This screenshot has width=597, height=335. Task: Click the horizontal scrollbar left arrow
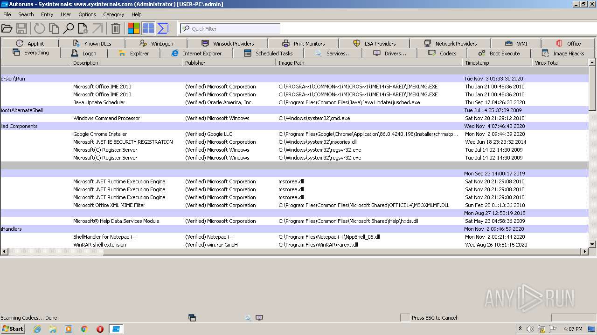(4, 251)
